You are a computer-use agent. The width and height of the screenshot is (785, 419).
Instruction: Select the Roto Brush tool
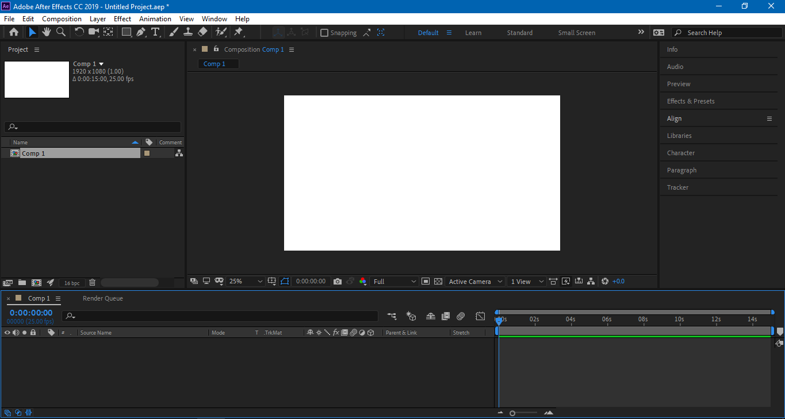[221, 32]
